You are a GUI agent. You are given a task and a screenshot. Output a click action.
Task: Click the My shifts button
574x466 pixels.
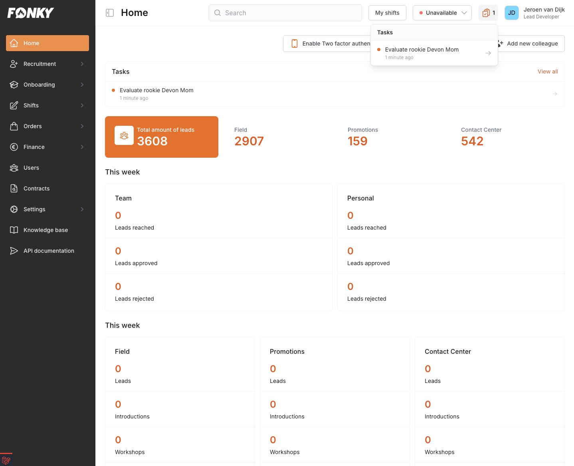tap(387, 12)
